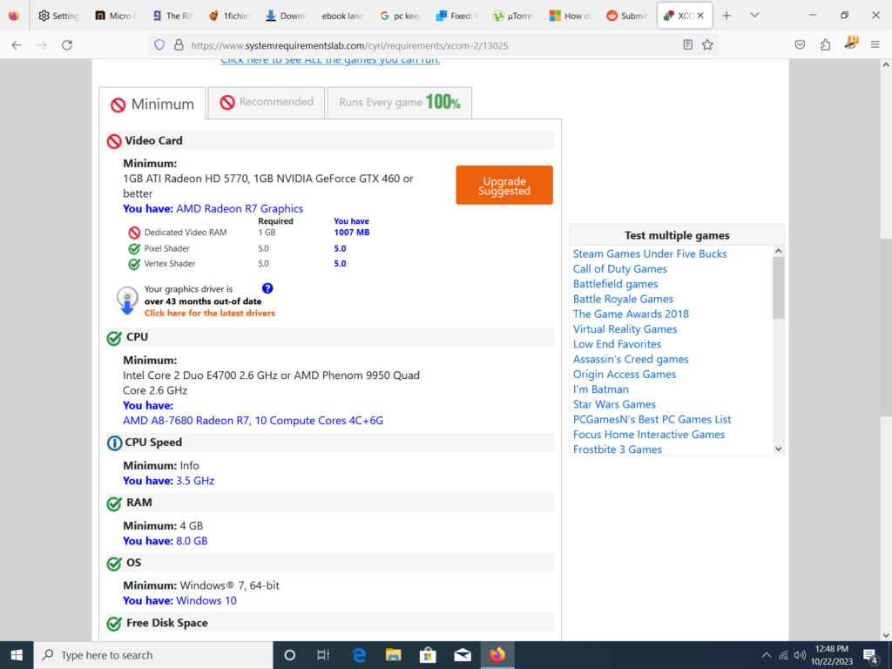
Task: Click Vertex Shader pass icon
Action: click(134, 264)
